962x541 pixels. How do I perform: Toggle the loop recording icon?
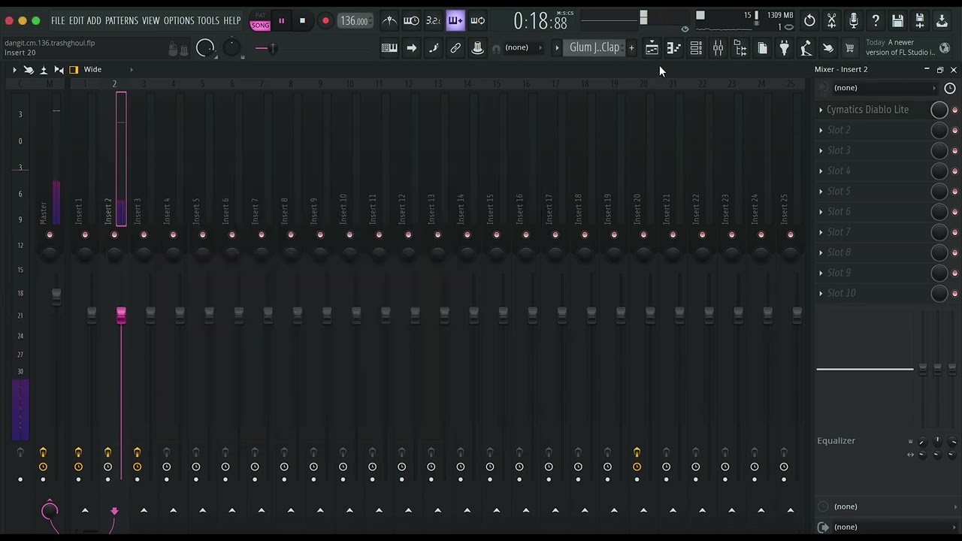(478, 21)
